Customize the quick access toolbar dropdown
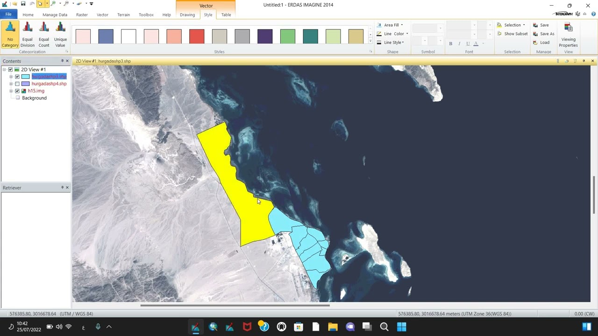The height and width of the screenshot is (336, 598). (91, 4)
